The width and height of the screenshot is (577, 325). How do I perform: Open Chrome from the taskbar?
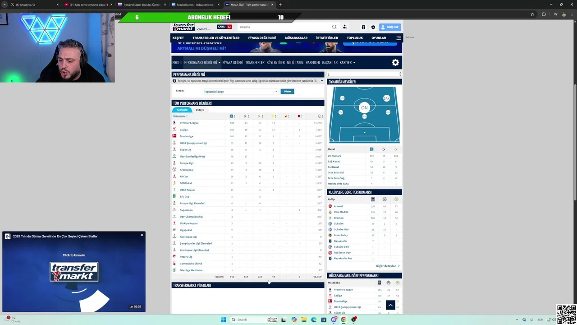(343, 320)
